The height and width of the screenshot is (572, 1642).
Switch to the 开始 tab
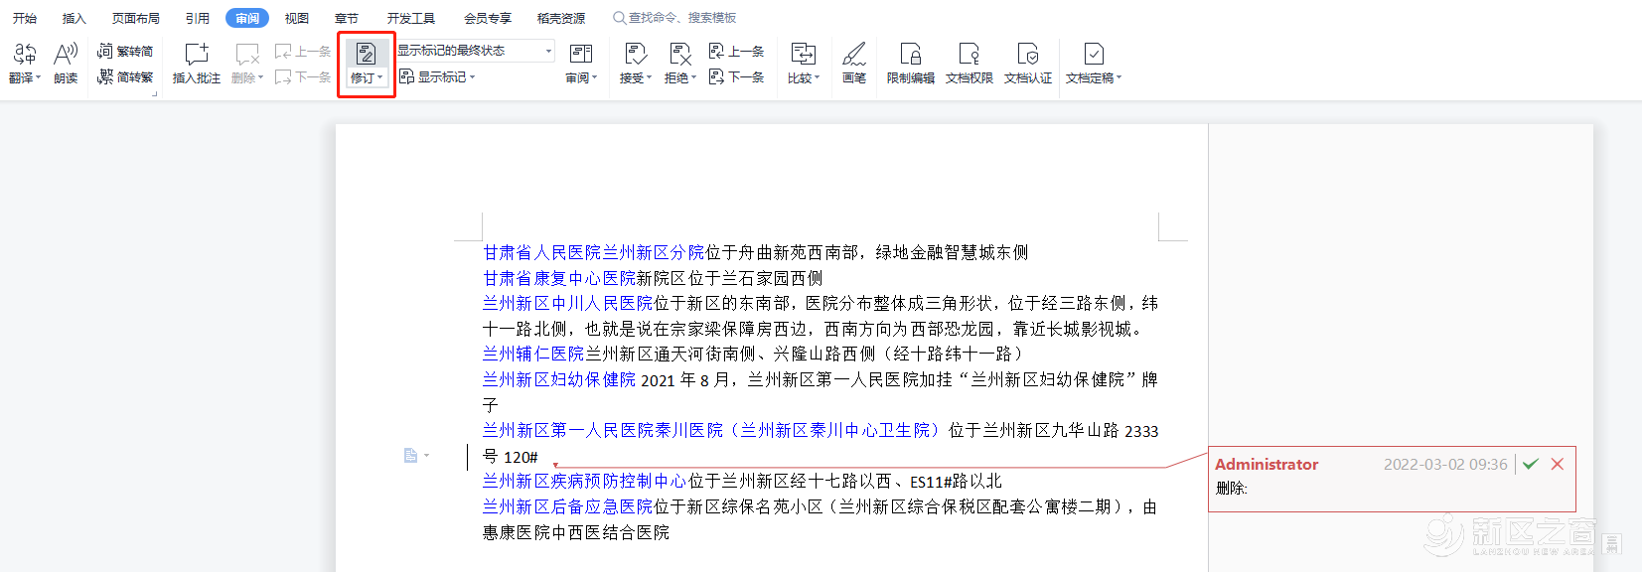point(25,18)
